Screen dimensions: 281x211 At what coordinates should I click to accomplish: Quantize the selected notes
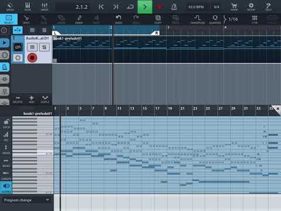click(x=215, y=19)
